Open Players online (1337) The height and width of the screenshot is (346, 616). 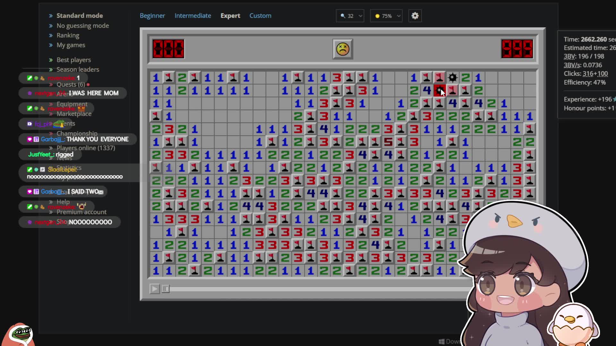click(x=86, y=148)
